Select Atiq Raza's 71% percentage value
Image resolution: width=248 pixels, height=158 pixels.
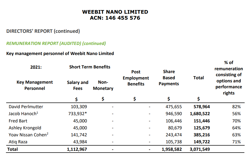[236, 142]
